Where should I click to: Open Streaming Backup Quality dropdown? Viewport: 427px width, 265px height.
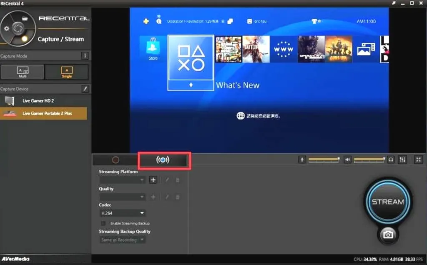point(122,240)
